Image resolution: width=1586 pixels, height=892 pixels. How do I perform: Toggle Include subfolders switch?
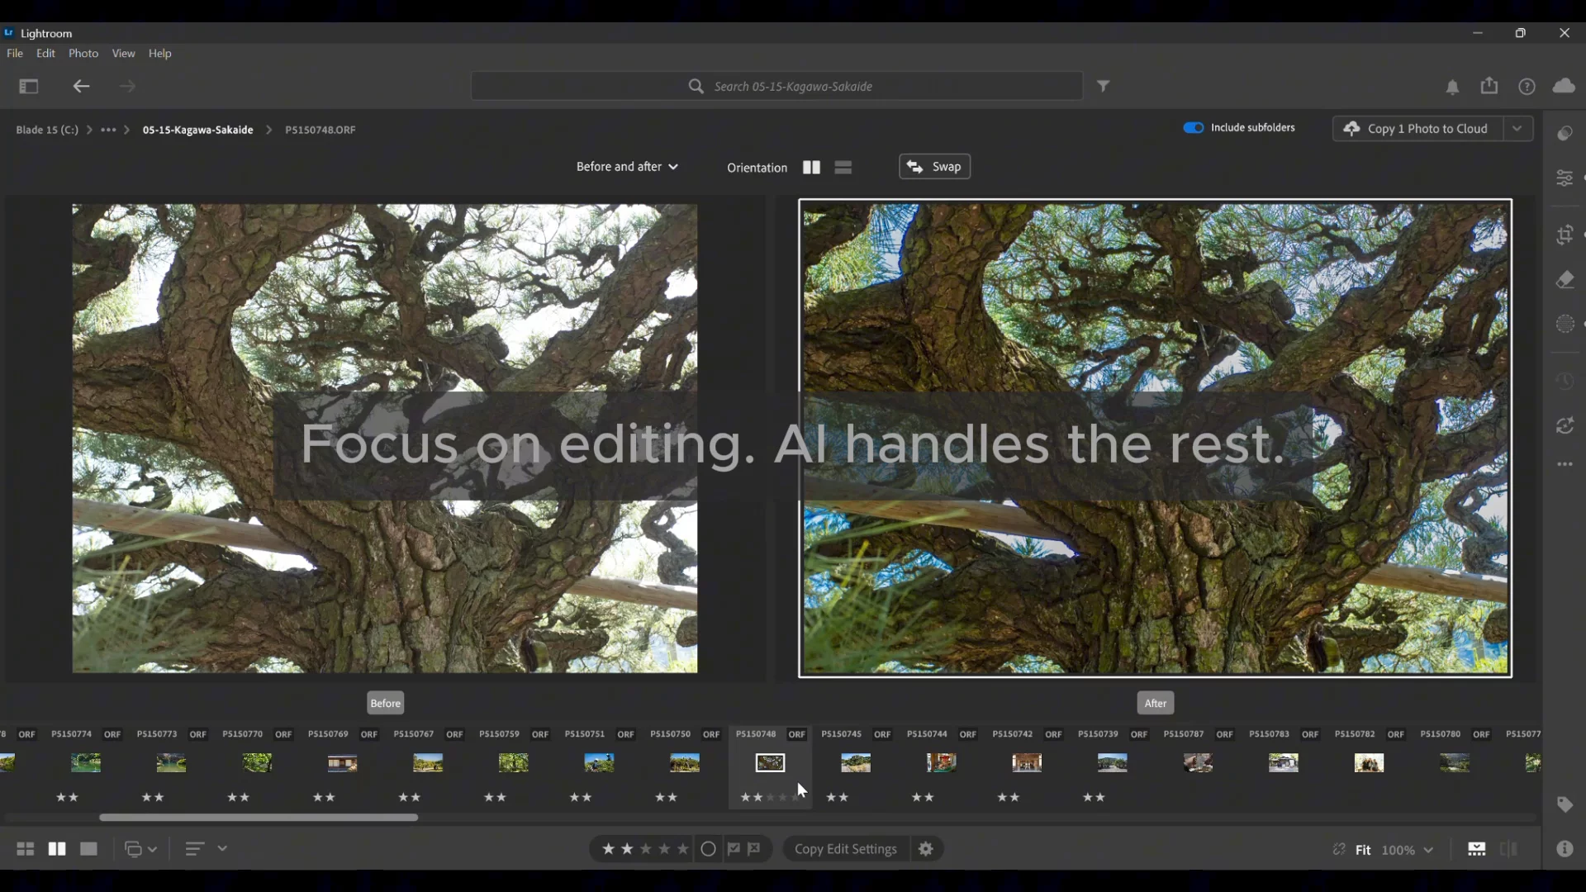tap(1193, 128)
